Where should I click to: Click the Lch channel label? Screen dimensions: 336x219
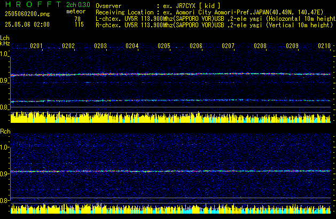[x=5, y=38]
